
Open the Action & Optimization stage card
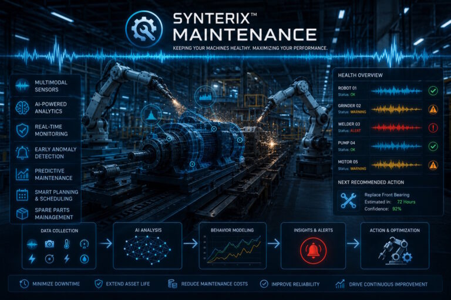point(395,246)
